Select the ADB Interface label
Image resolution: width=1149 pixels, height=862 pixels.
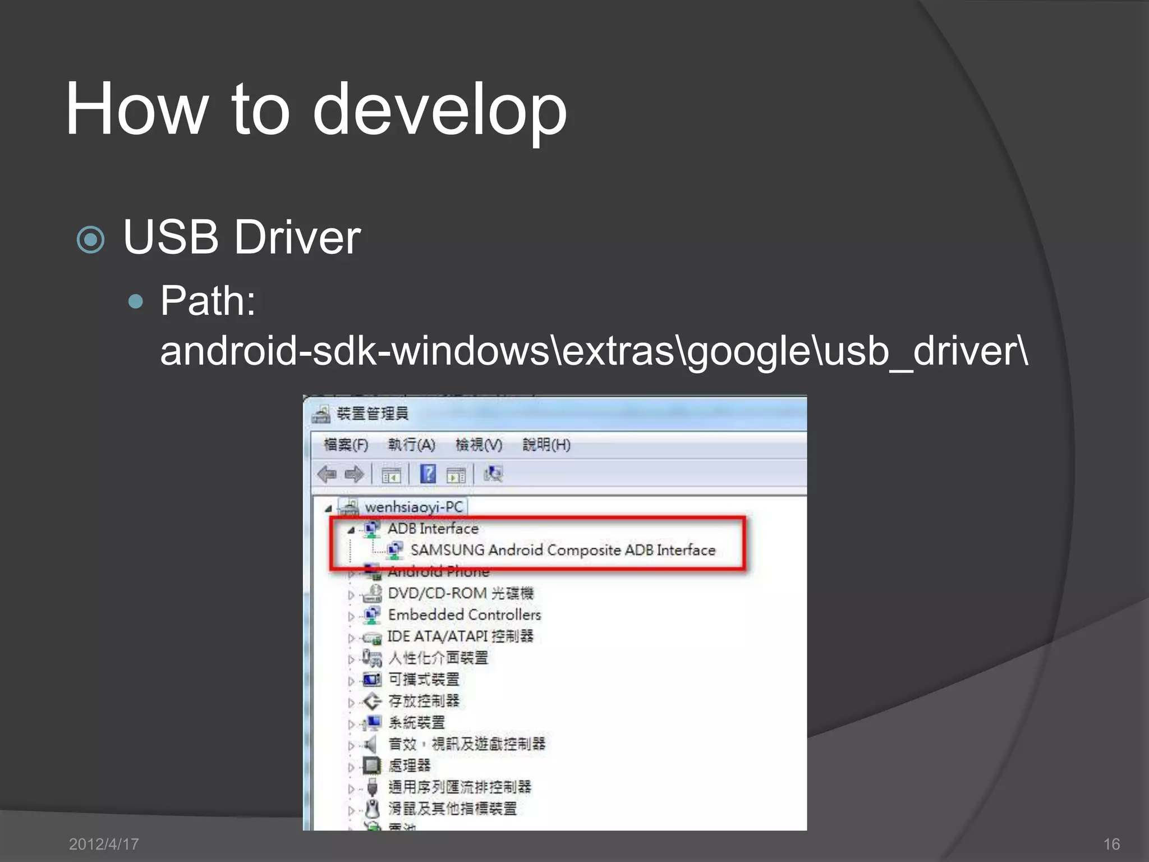[x=433, y=529]
